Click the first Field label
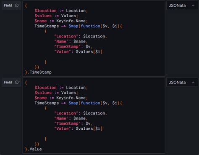Viewport: 199px width, 155px height. click(8, 5)
